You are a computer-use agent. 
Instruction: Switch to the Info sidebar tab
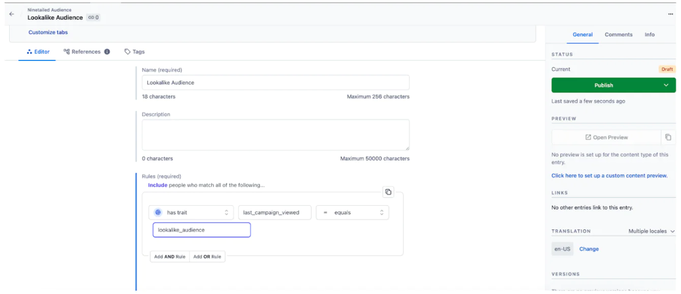(649, 35)
